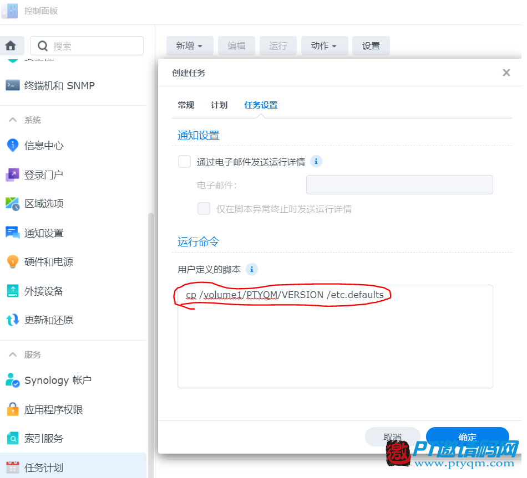
Task: Click info icon next to 用户定义的脚本
Action: 252,270
